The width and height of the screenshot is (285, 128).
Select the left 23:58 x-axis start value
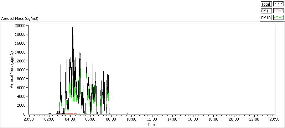pos(29,119)
